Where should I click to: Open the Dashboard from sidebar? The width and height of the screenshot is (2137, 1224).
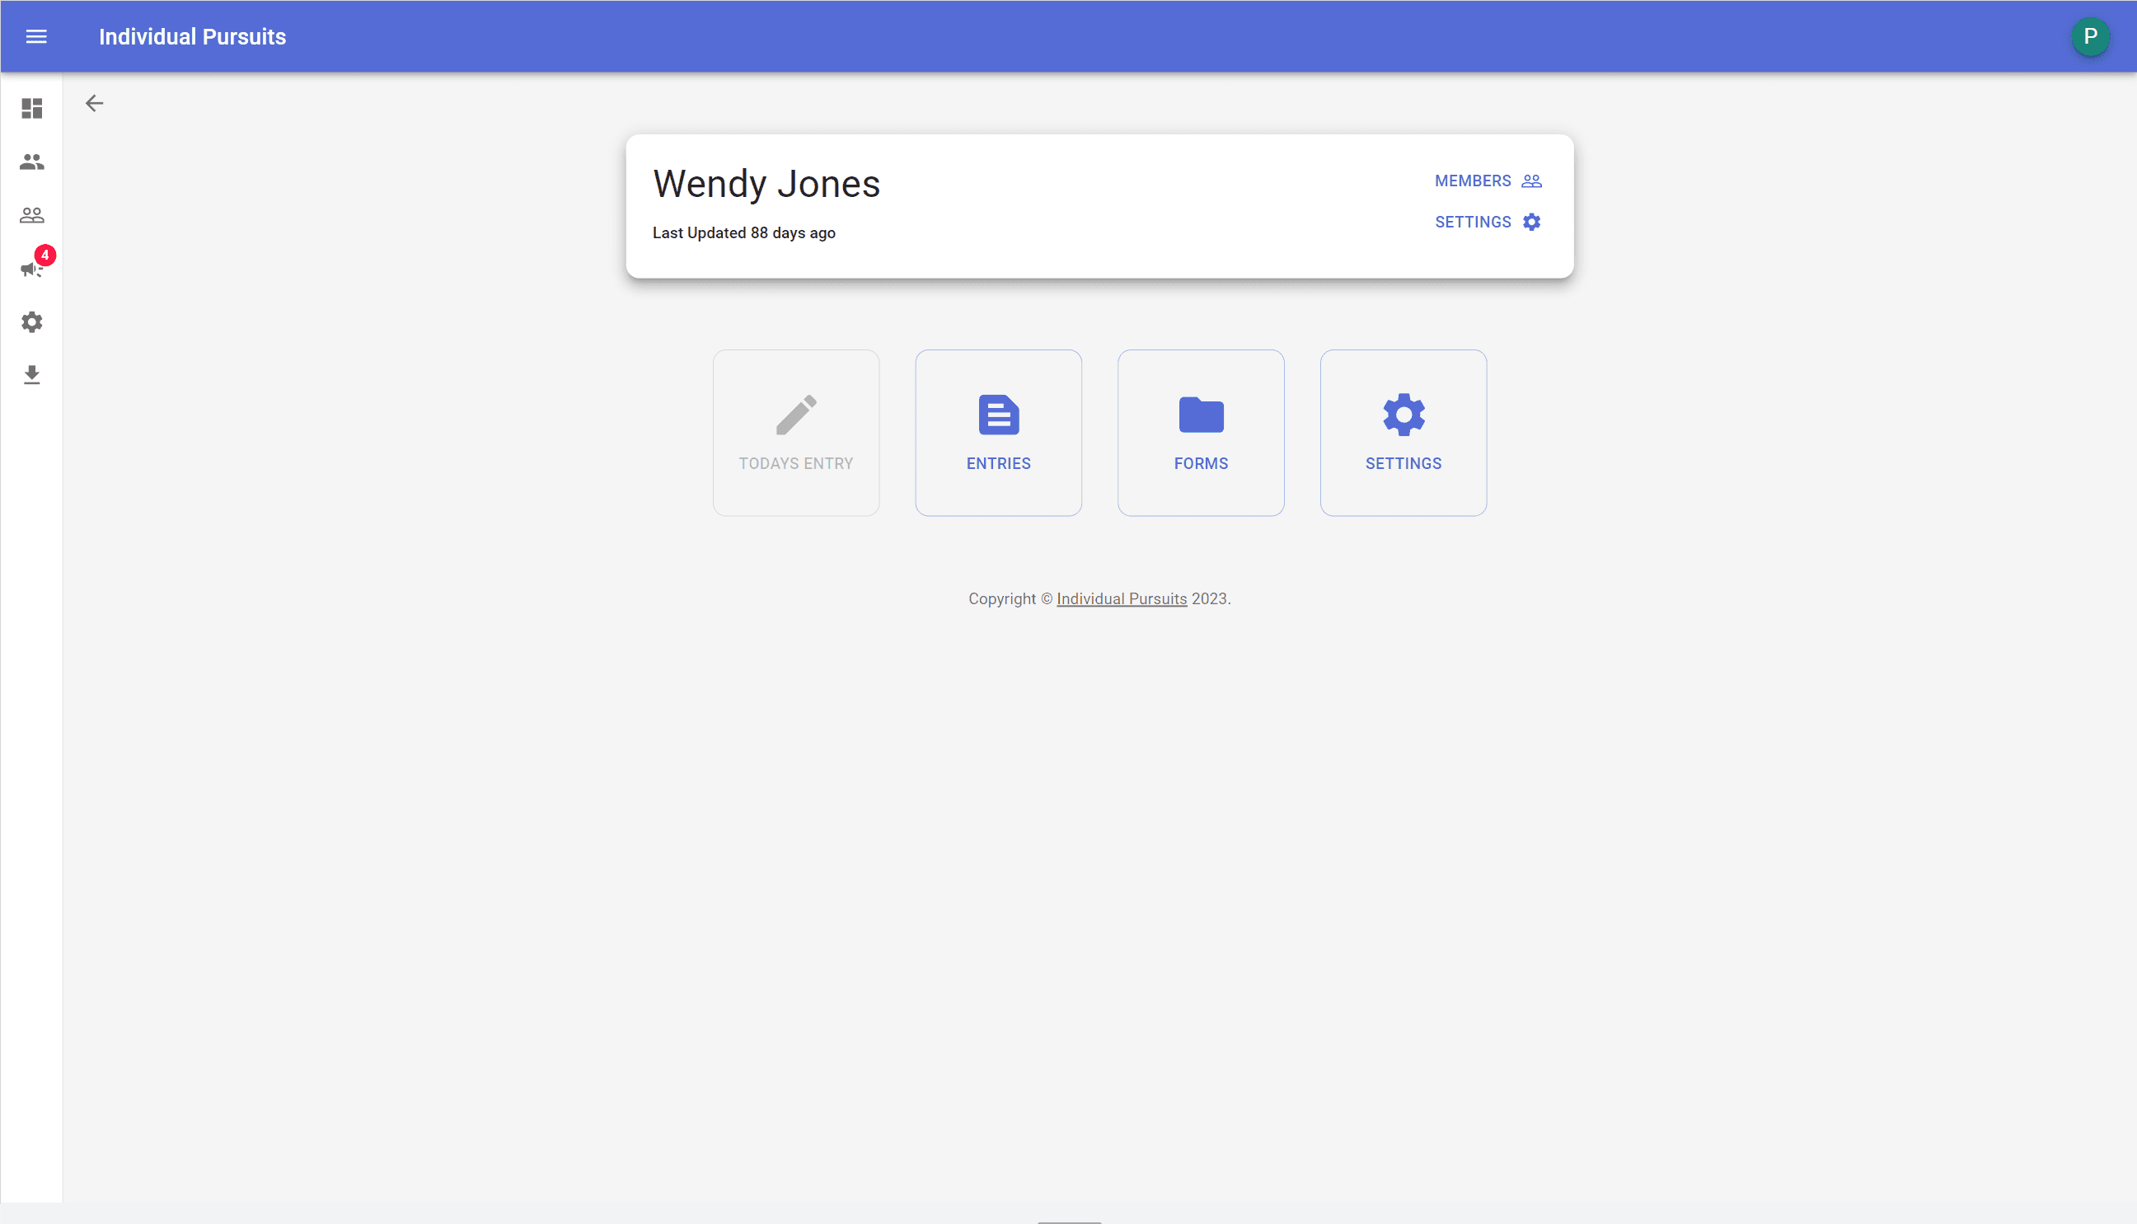(32, 109)
